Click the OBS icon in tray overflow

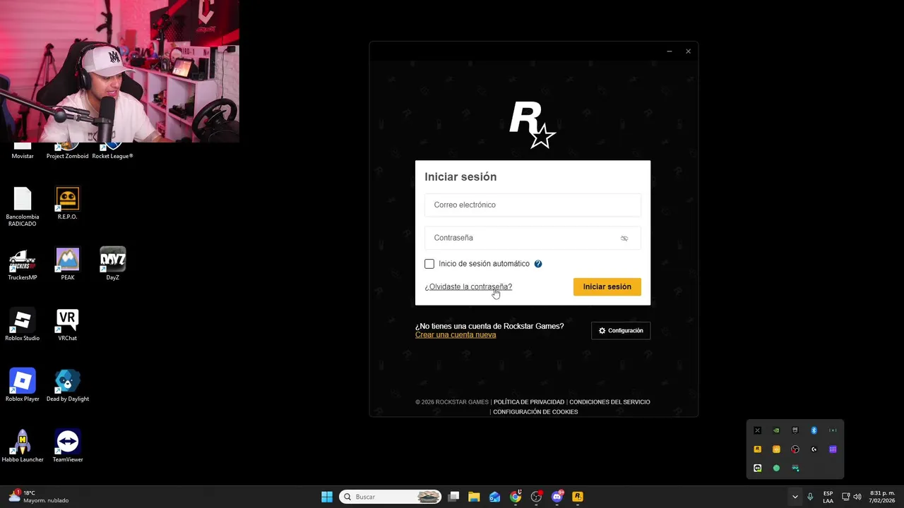click(795, 449)
